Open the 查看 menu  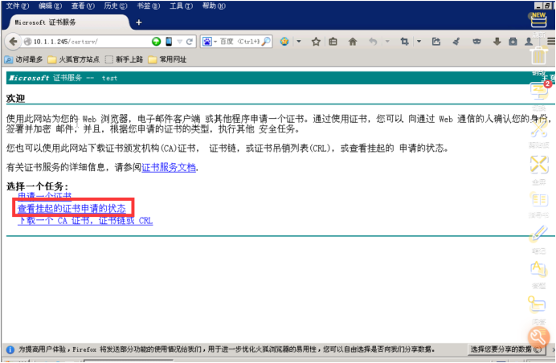pyautogui.click(x=83, y=6)
